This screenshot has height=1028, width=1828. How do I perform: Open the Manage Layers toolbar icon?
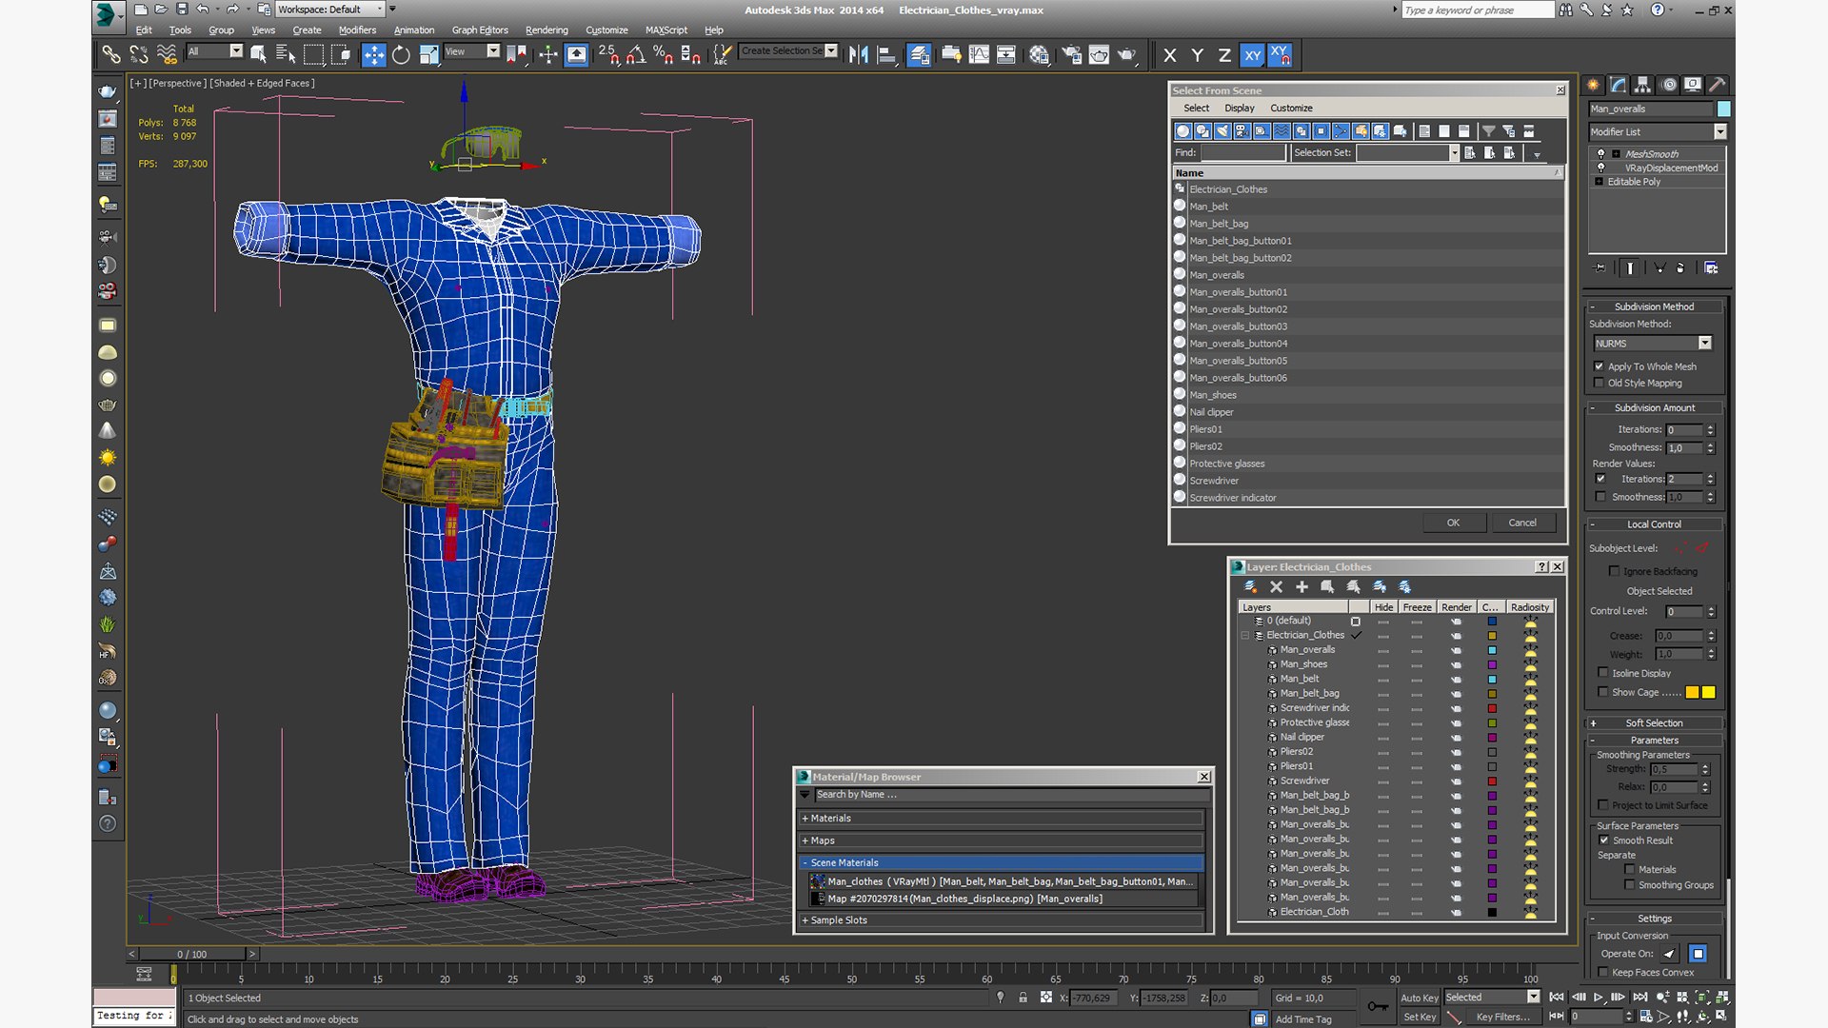click(919, 55)
